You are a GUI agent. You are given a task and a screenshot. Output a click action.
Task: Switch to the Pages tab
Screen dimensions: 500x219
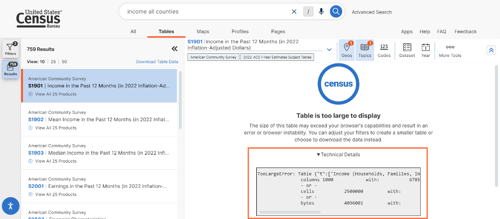click(278, 32)
